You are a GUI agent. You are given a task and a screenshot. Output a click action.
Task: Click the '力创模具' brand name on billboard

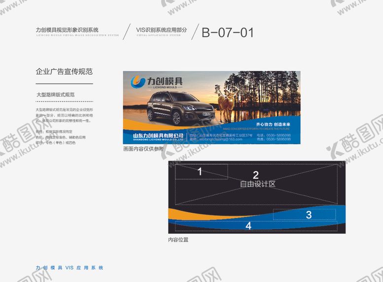(165, 81)
